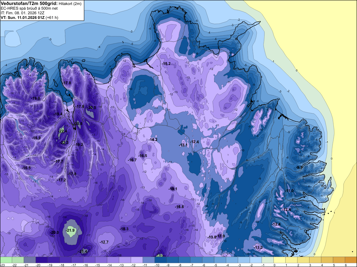Click the '-20.0' temperature value
The height and width of the screenshot is (267, 357).
[x=54, y=232]
